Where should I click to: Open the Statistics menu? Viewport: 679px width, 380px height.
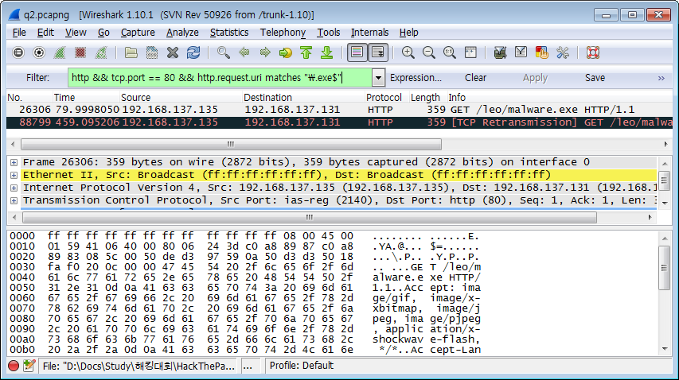point(229,33)
